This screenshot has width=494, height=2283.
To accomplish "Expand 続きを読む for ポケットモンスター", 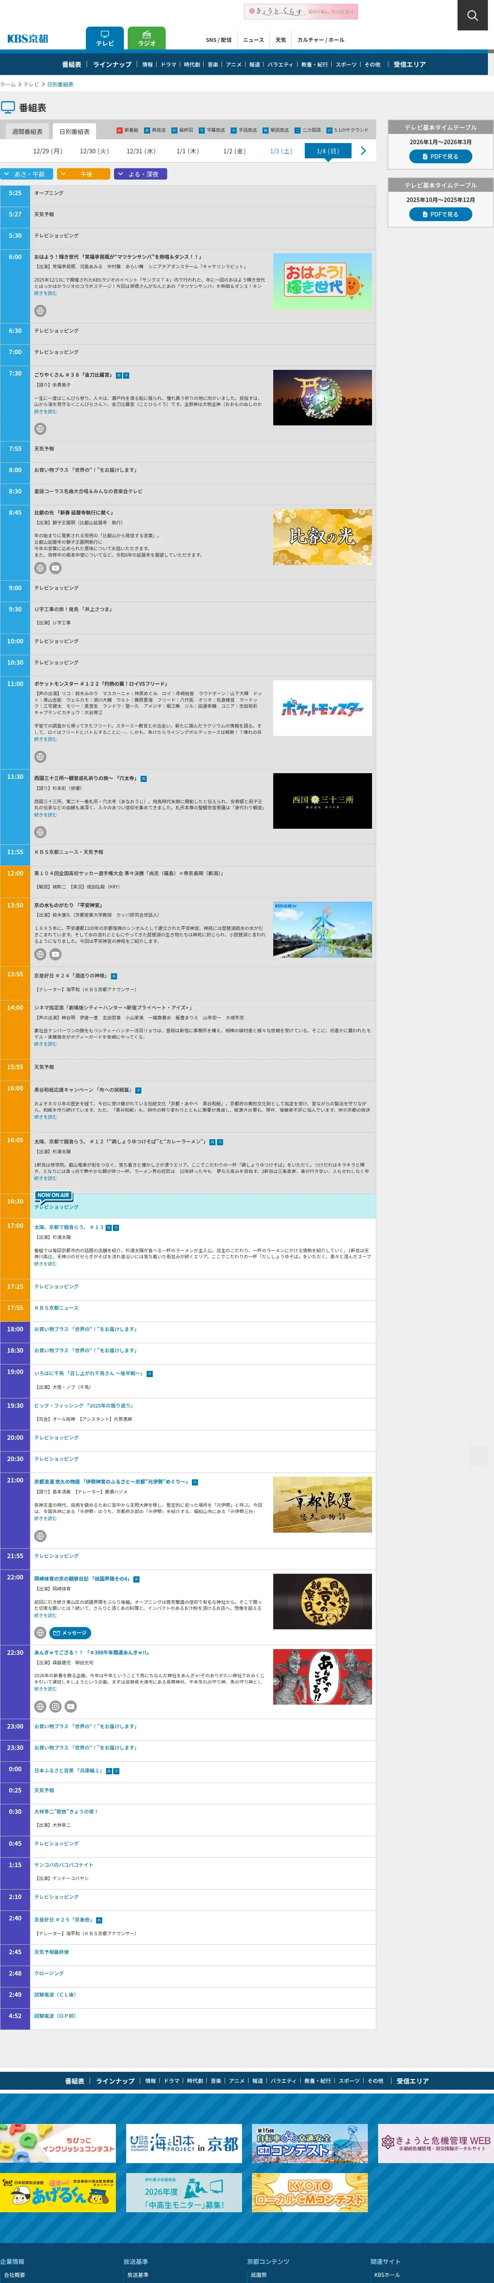I will coord(45,739).
